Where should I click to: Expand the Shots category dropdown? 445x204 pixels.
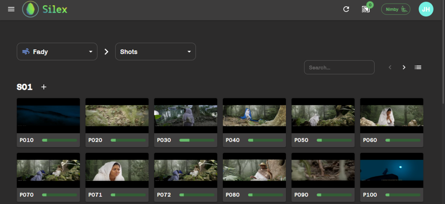(x=155, y=52)
